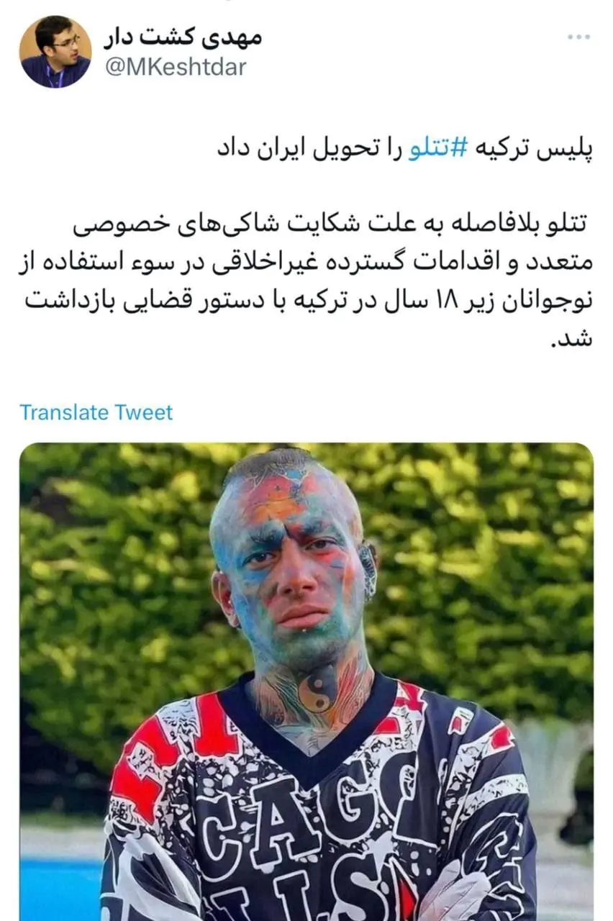
Task: Click the final word شد. of the tweet
Action: click(575, 337)
